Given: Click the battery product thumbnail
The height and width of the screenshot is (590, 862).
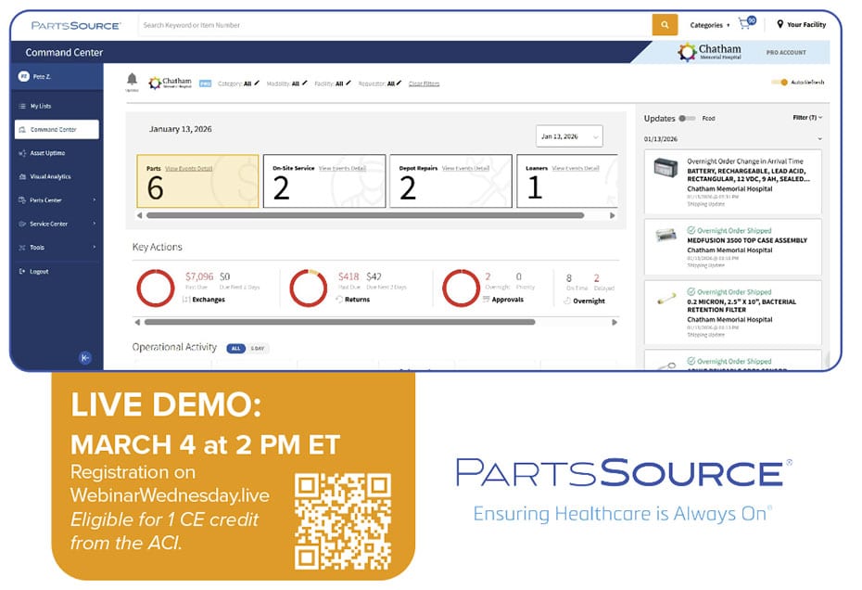Looking at the screenshot, I should pos(666,170).
